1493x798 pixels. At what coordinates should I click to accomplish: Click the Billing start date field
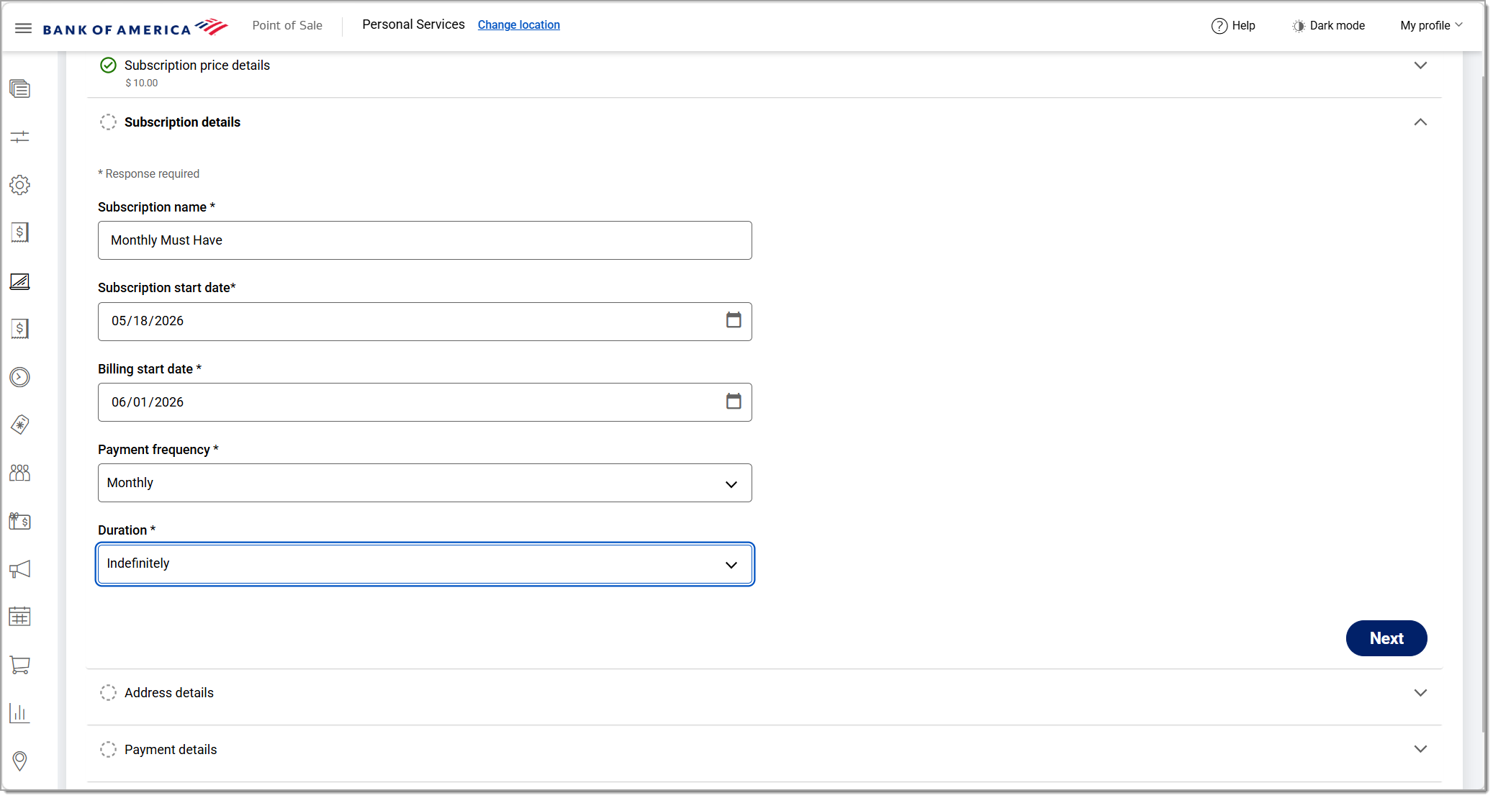point(425,402)
